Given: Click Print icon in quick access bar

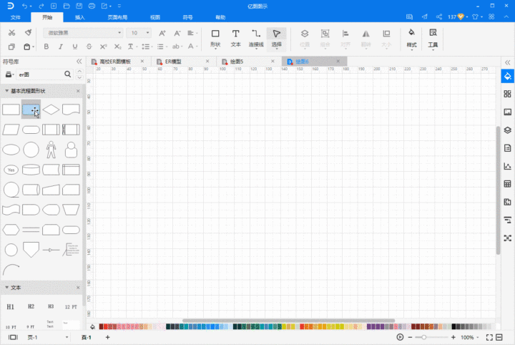Looking at the screenshot, I should (x=92, y=6).
